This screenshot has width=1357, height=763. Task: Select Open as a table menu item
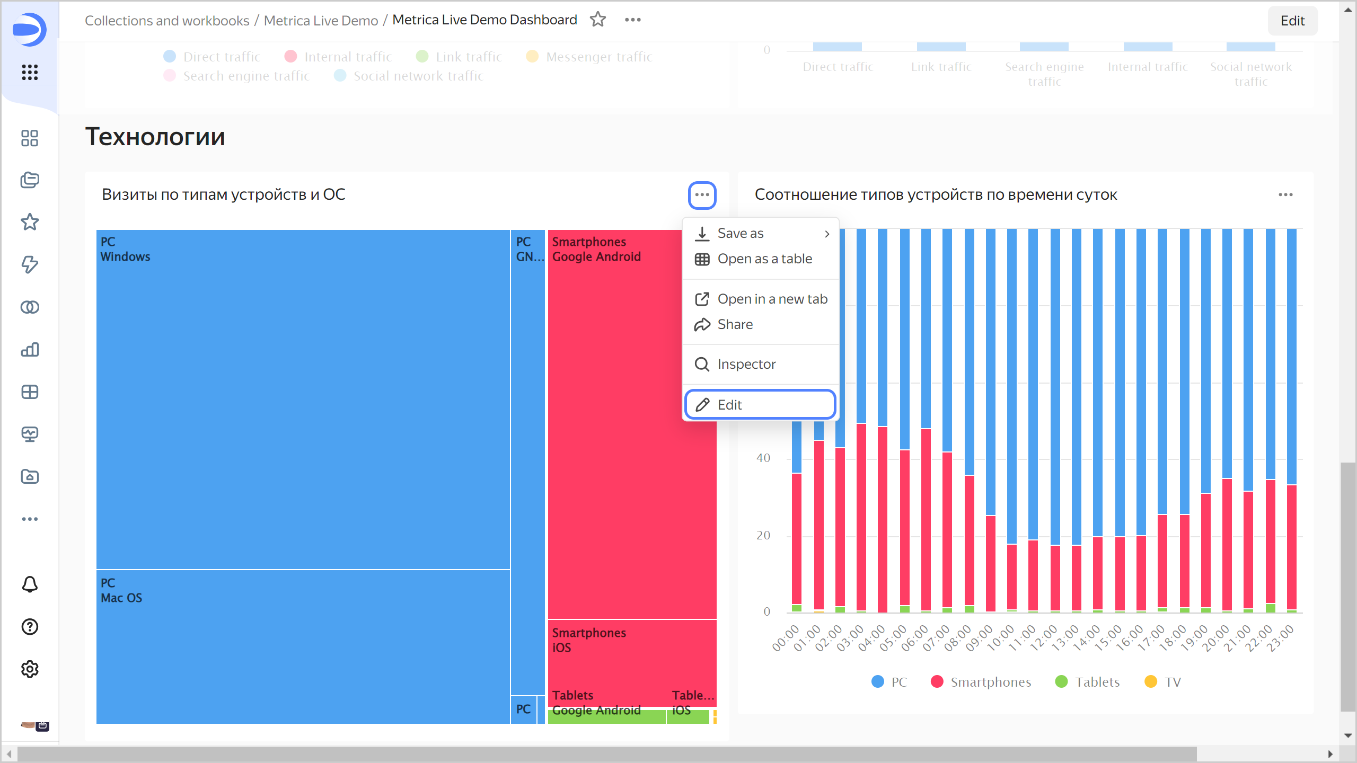pyautogui.click(x=764, y=259)
